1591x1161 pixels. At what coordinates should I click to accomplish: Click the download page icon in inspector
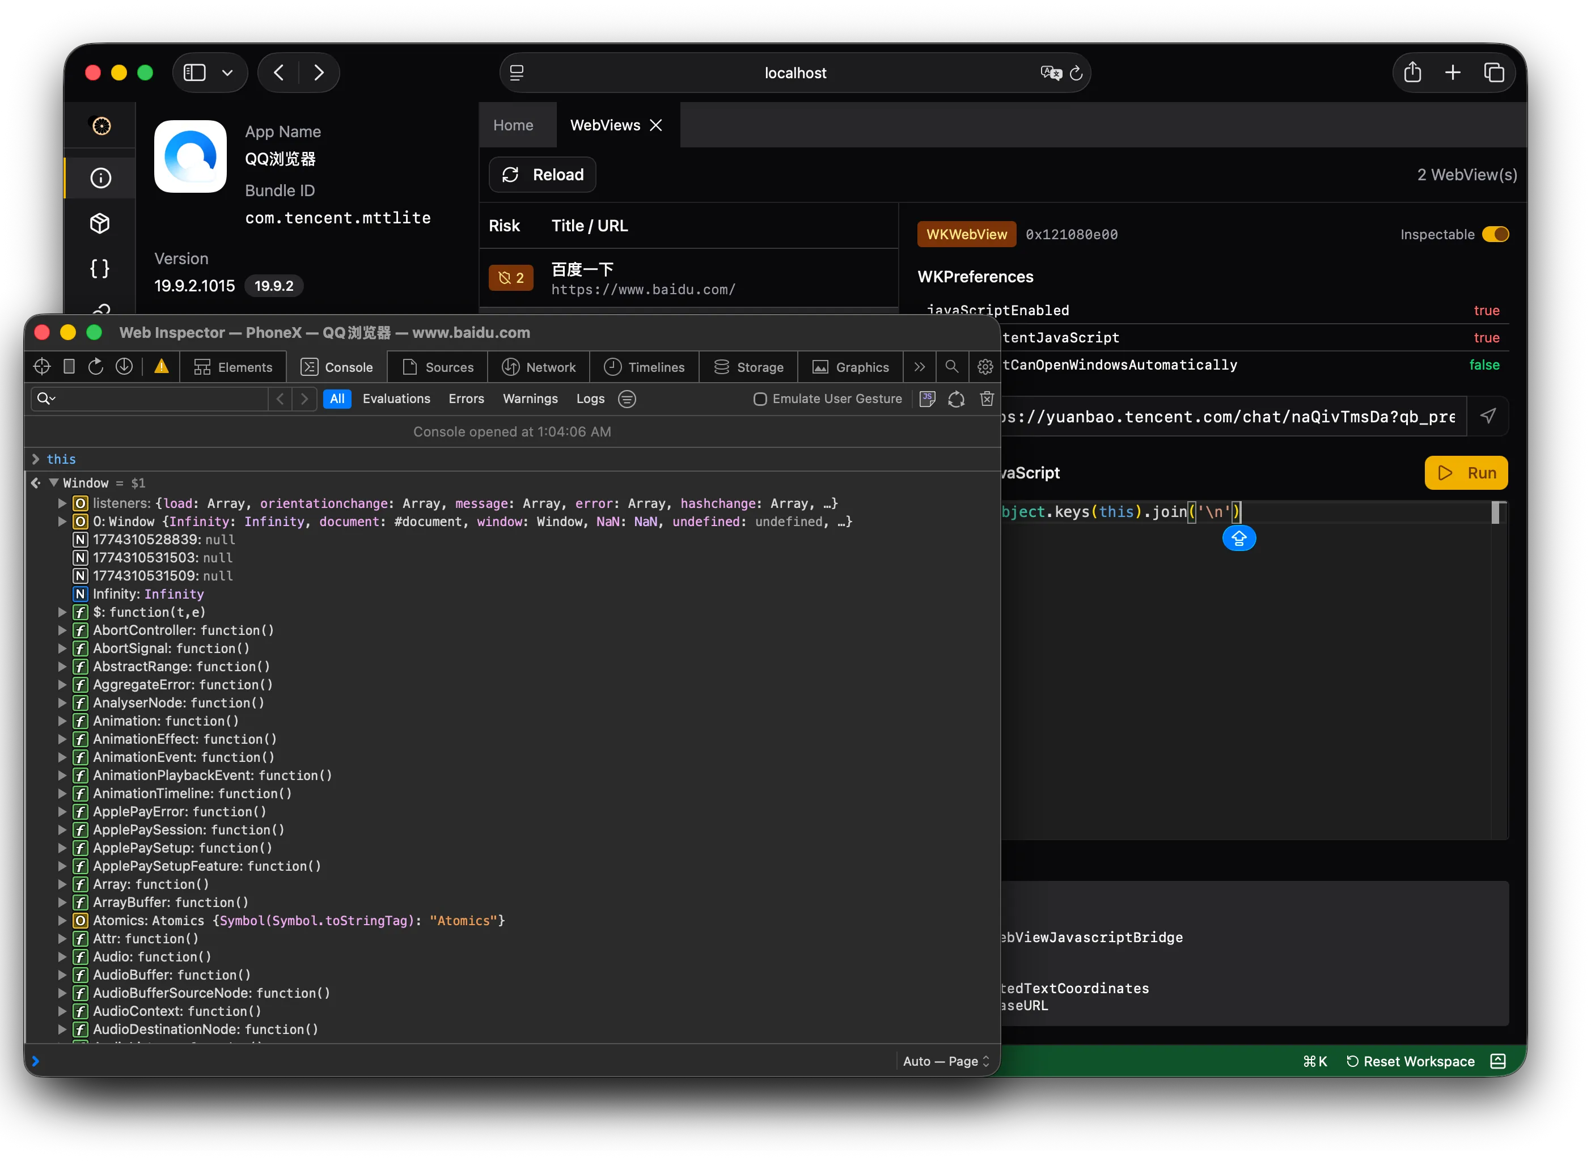[124, 366]
